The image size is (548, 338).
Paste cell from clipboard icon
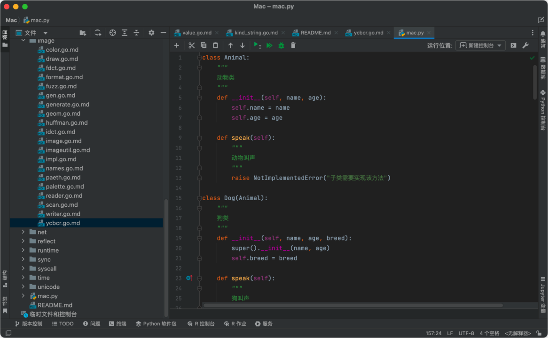(x=216, y=45)
